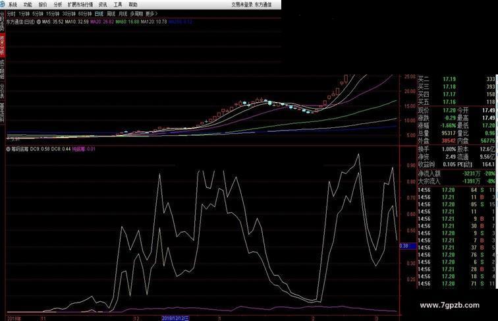Click the MA5: 35.52 value label

tap(53, 22)
